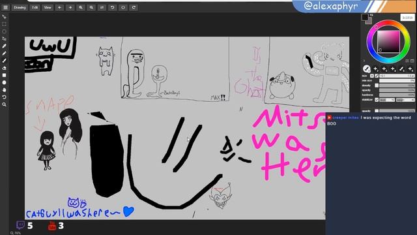This screenshot has height=235, width=417.
Task: Select the rotate view tool in sidebar
Action: click(5, 97)
